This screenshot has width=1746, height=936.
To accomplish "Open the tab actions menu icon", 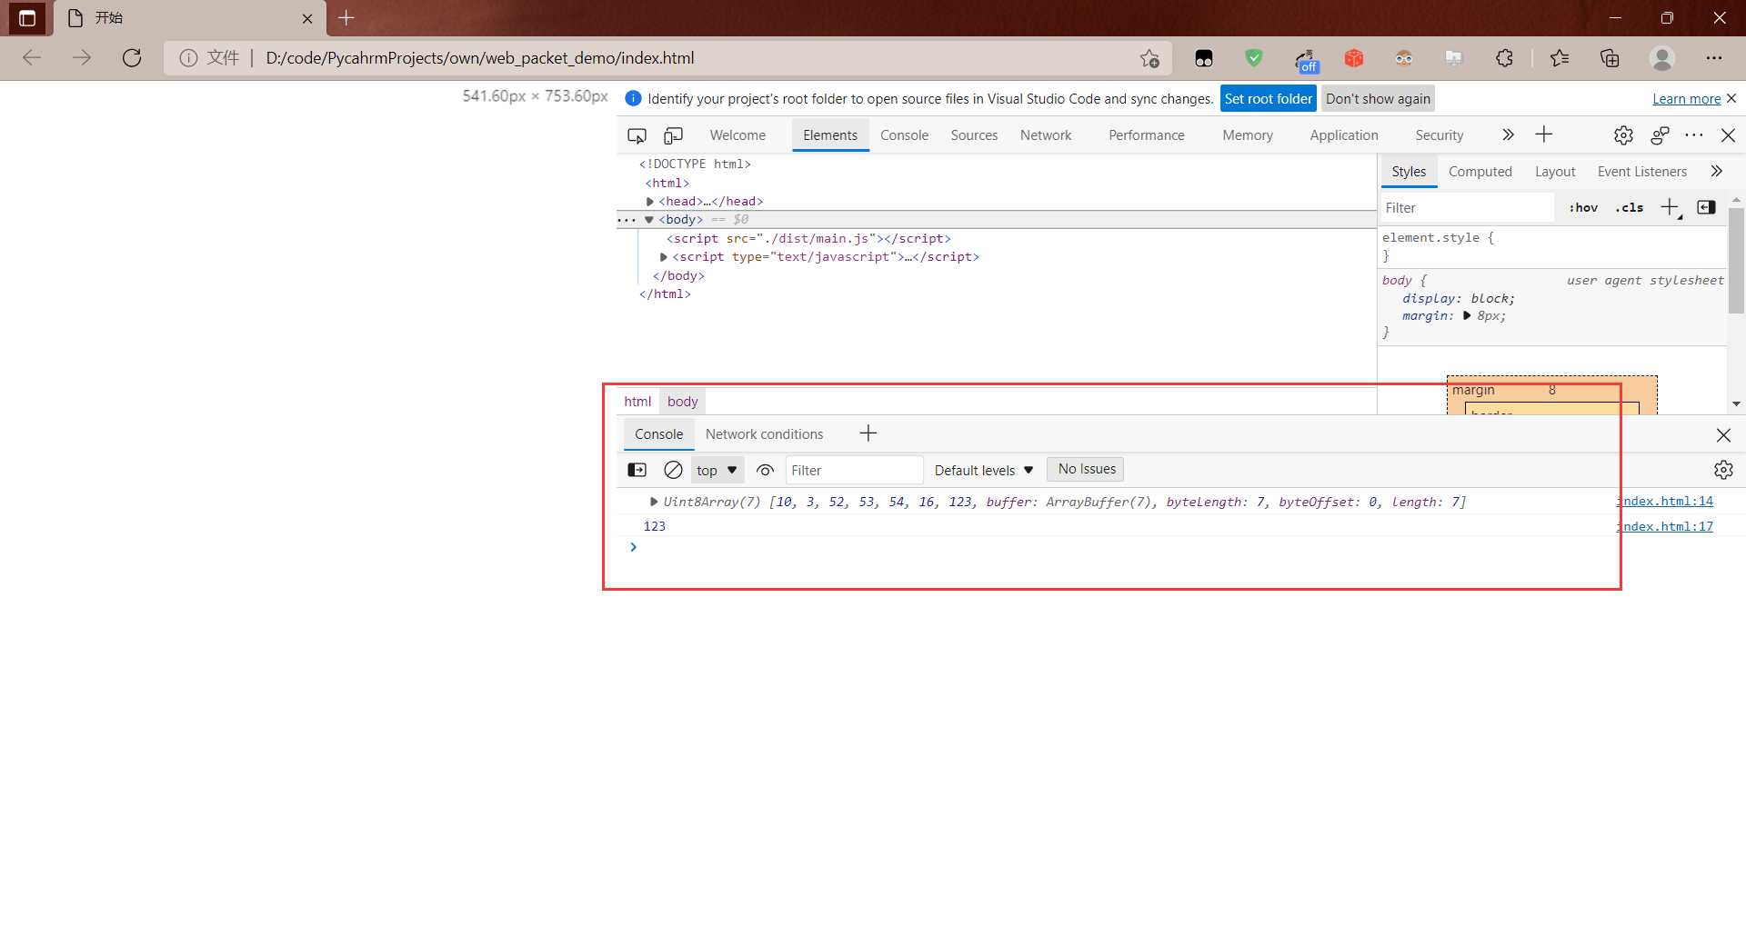I will (x=27, y=17).
